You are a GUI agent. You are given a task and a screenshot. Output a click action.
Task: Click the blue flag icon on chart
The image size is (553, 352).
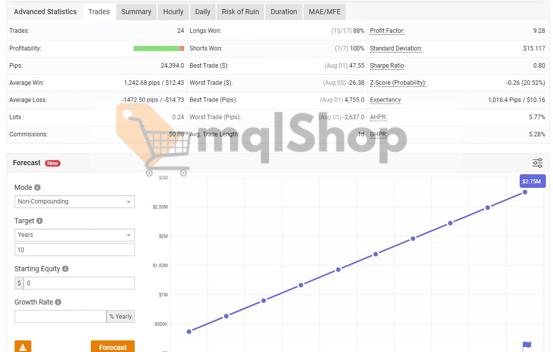point(527,345)
